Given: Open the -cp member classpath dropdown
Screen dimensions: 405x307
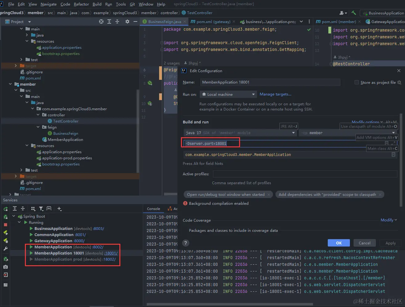Looking at the screenshot, I should coord(348,133).
